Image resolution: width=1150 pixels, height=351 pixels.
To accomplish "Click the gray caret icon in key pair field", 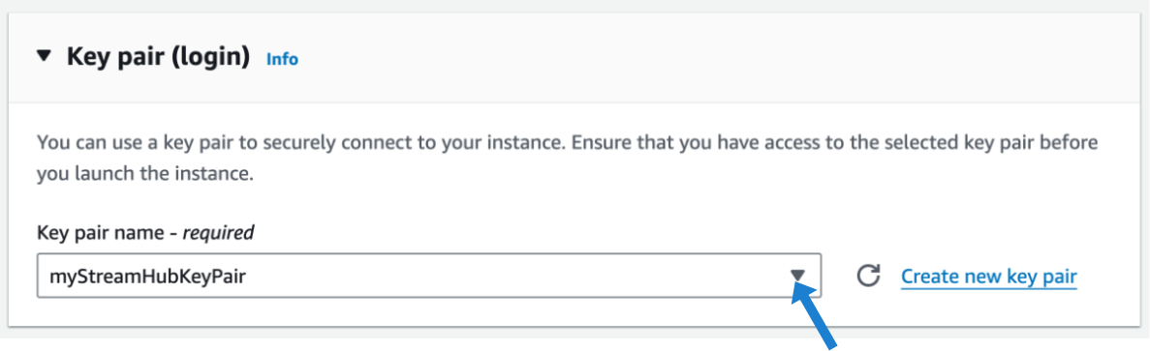I will [x=798, y=276].
